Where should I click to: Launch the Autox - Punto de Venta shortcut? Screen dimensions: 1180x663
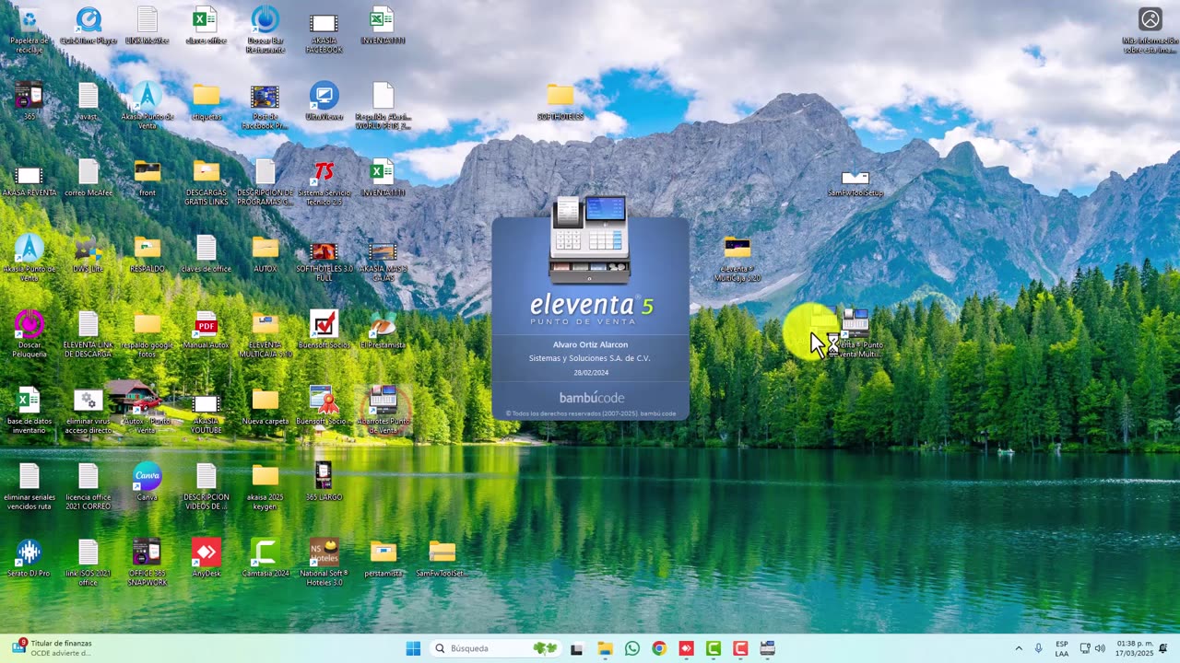click(147, 411)
